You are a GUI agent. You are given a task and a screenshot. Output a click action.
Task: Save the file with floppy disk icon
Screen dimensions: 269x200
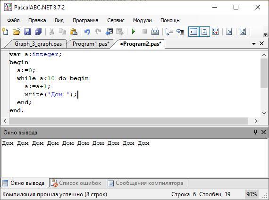click(27, 32)
